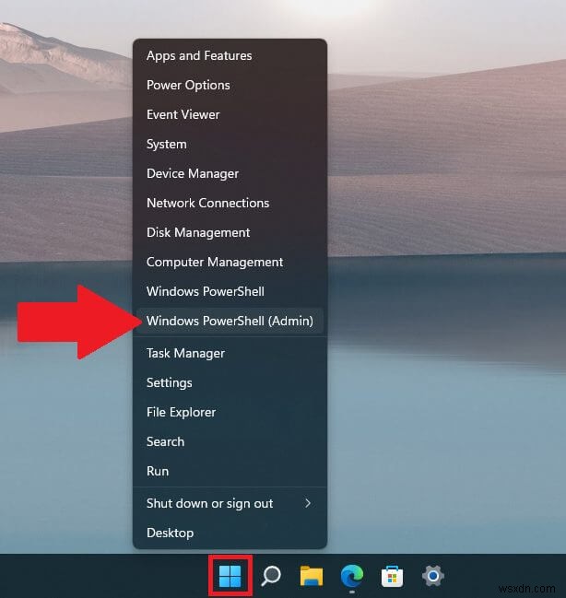566x598 pixels.
Task: Select Apps and Features menu entry
Action: coord(230,55)
